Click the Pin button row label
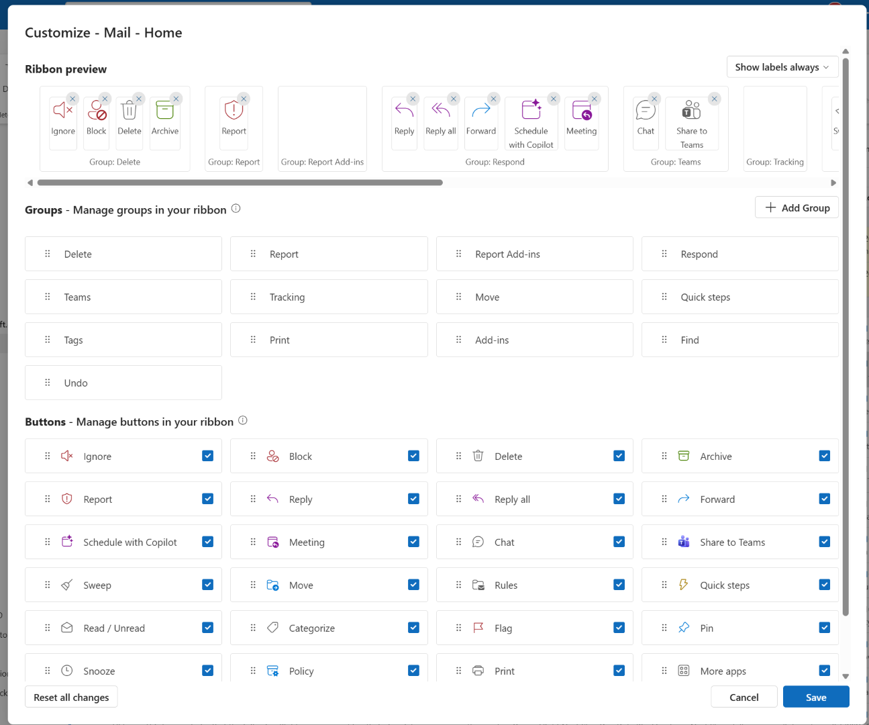The height and width of the screenshot is (725, 869). (707, 628)
